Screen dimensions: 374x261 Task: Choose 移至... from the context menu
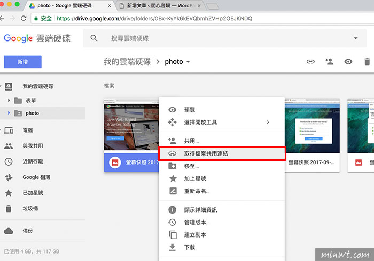222,166
